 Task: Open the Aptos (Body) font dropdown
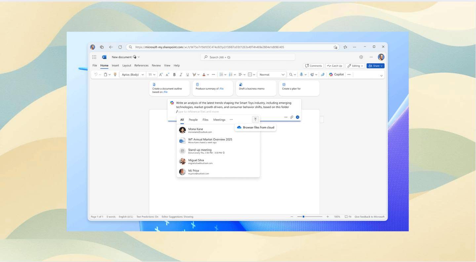[x=133, y=75]
